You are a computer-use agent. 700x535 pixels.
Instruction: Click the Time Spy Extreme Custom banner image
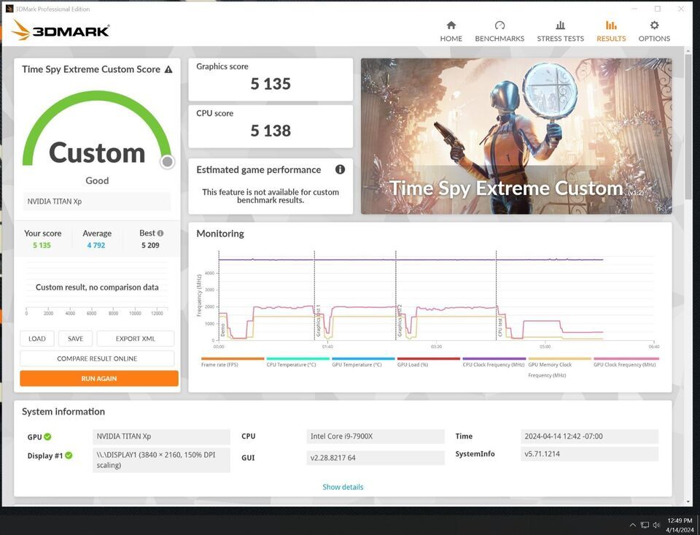tap(516, 136)
